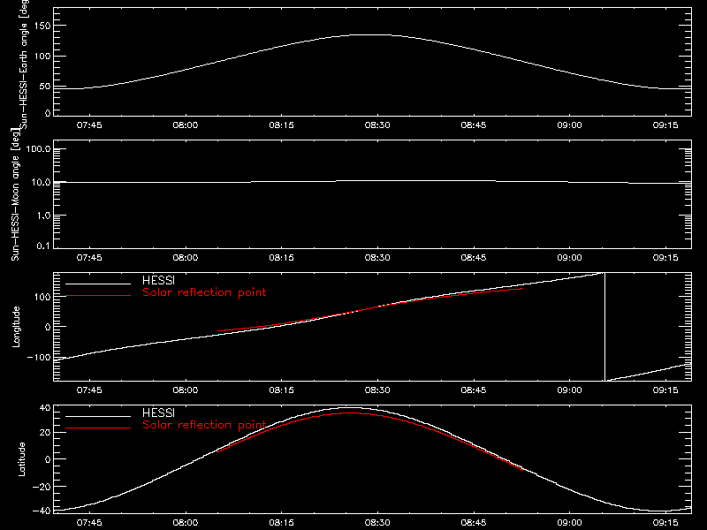Click Solar reflection point legend in Latitude plot

[204, 425]
